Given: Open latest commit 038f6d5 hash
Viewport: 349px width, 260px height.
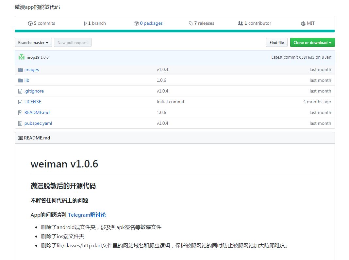Looking at the screenshot, I should tap(307, 57).
